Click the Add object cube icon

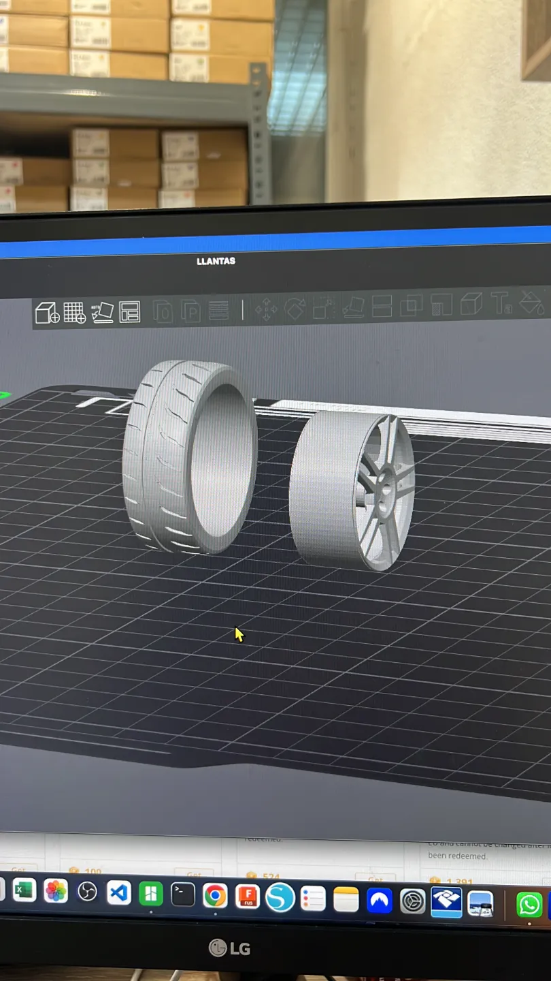point(47,313)
